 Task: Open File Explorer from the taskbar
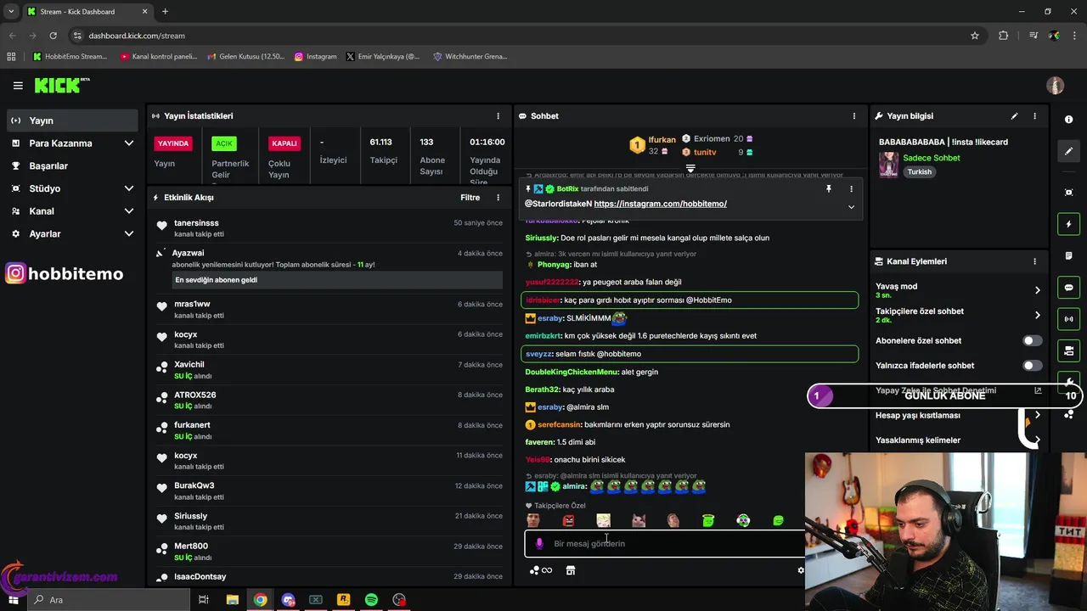(x=232, y=600)
